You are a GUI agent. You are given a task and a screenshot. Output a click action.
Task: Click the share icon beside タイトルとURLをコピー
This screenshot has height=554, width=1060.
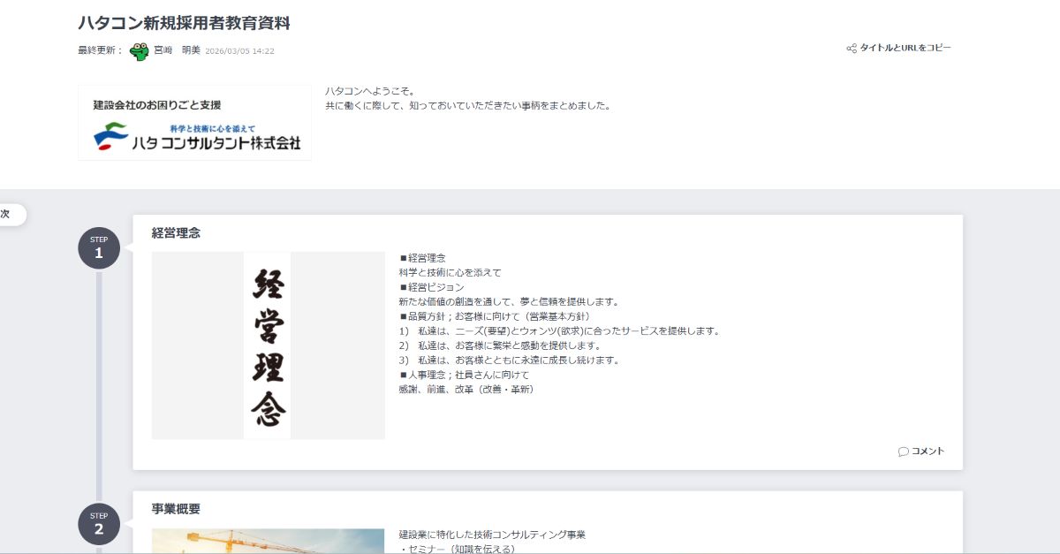[852, 49]
